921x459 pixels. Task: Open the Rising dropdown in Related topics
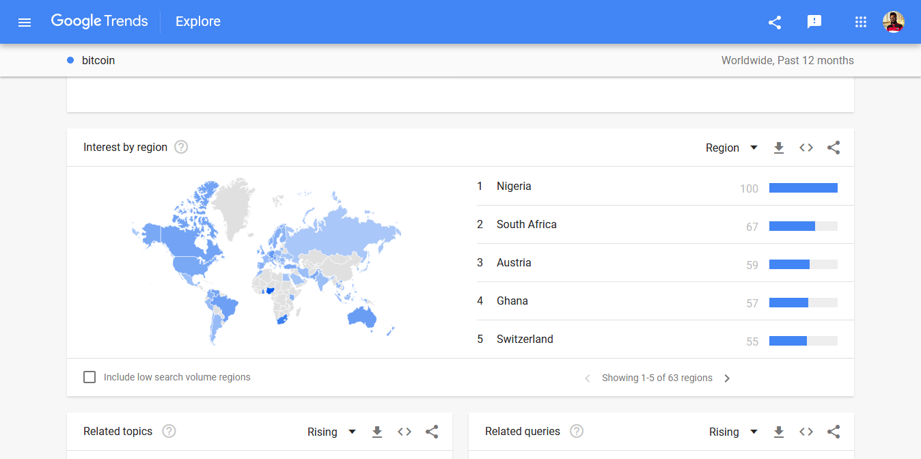(x=331, y=432)
